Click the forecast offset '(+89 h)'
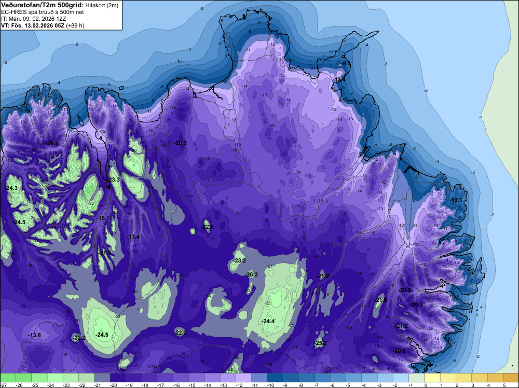The image size is (519, 388). (75, 25)
